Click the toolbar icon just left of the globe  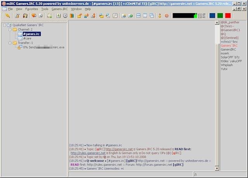point(124,15)
